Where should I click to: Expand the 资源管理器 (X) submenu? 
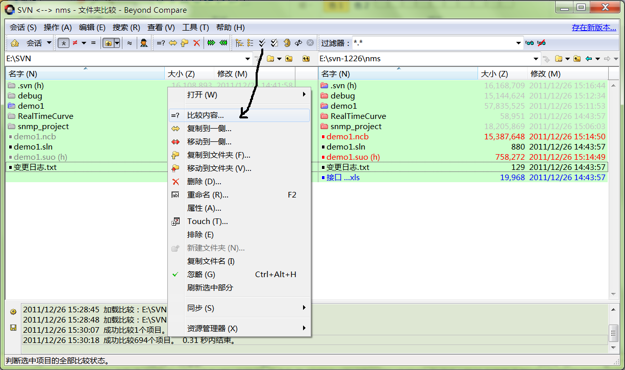coord(239,329)
